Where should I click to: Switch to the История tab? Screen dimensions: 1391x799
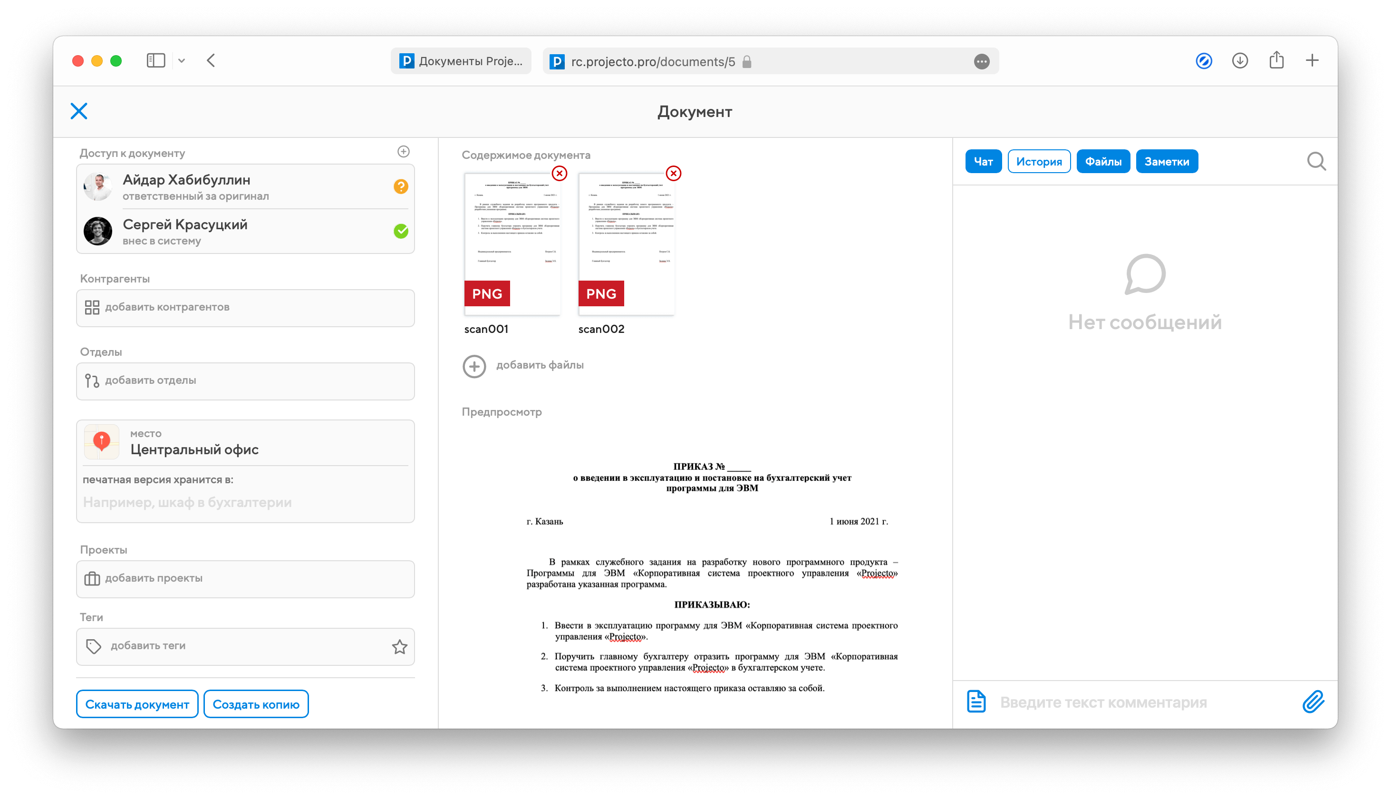click(x=1038, y=161)
